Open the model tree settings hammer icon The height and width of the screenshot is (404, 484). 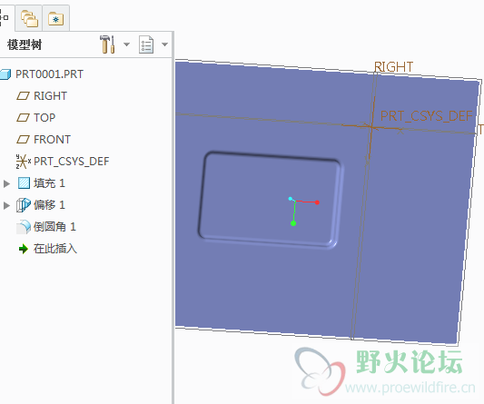[107, 44]
